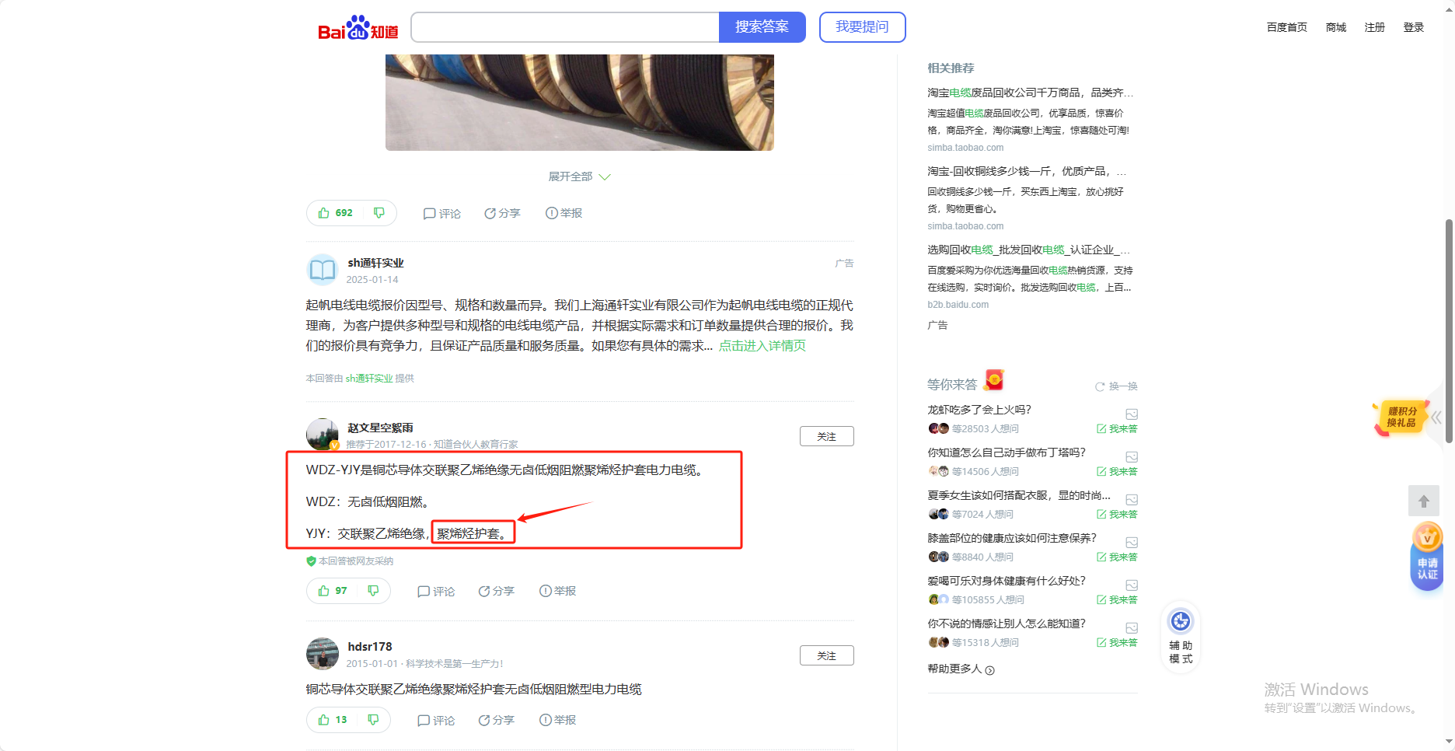This screenshot has width=1455, height=751.
Task: Follow hdsr178 with 关注 button
Action: click(827, 655)
